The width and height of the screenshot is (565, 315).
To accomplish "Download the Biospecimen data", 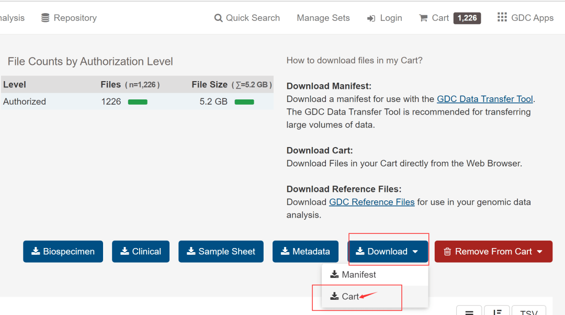I will (63, 252).
